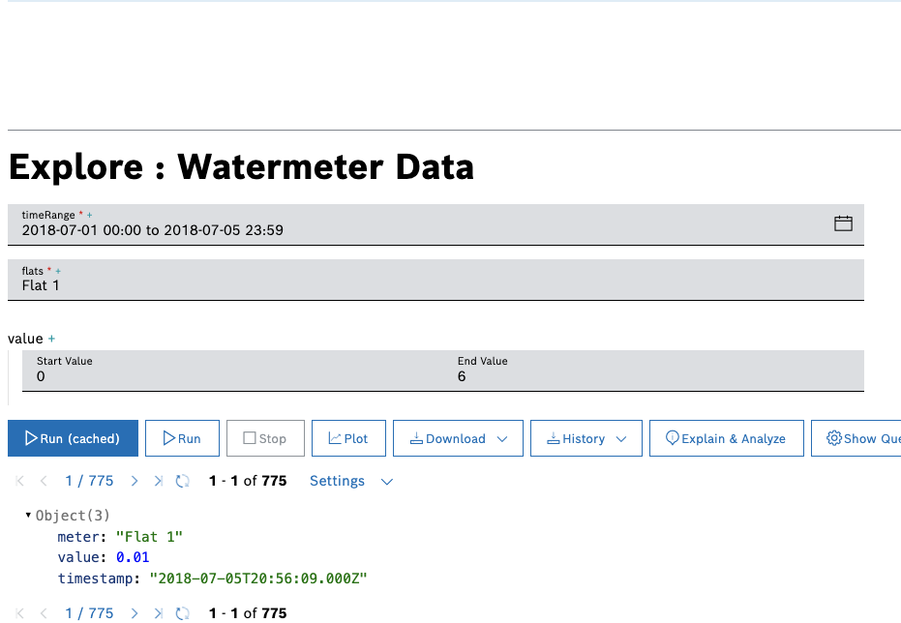Collapse the Object(3) result tree
The image size is (901, 623).
pyautogui.click(x=28, y=516)
